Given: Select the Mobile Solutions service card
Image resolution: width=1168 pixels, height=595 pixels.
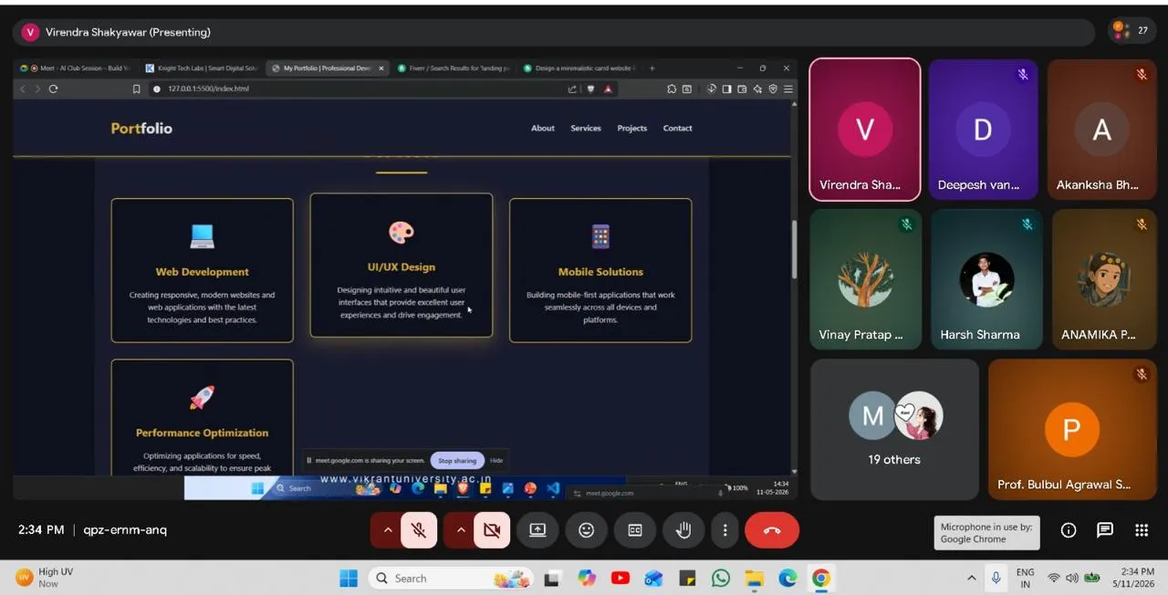Looking at the screenshot, I should pyautogui.click(x=600, y=270).
